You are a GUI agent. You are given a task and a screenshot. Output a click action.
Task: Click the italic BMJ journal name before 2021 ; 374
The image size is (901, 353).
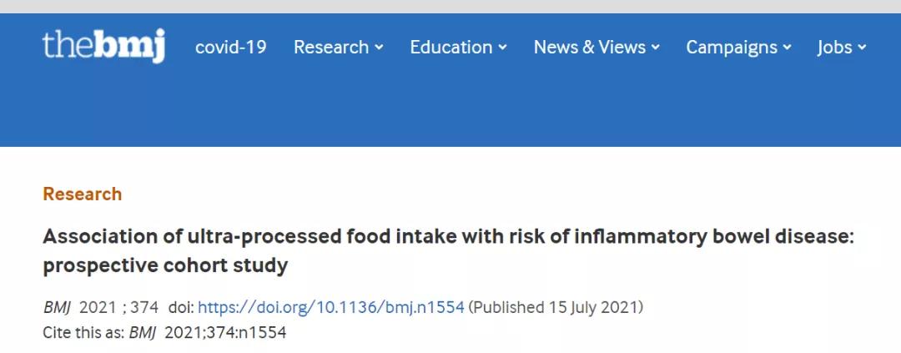(x=58, y=307)
